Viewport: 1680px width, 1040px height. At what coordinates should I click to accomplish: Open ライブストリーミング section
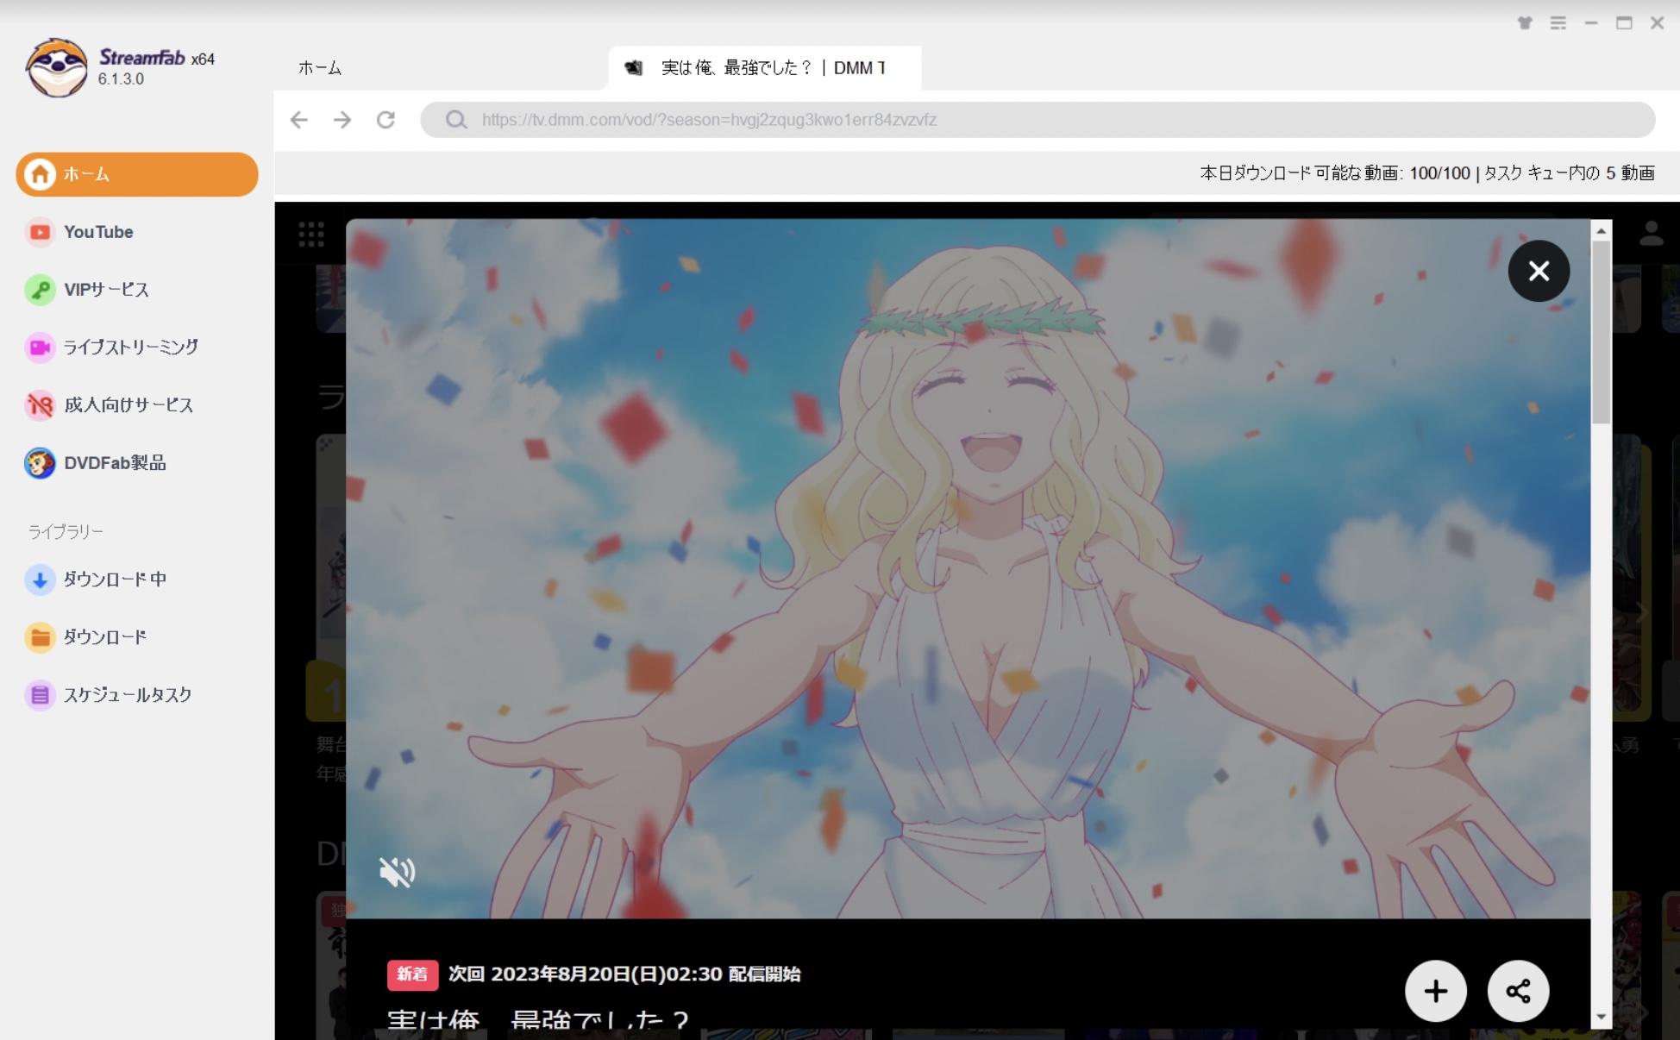click(x=130, y=348)
